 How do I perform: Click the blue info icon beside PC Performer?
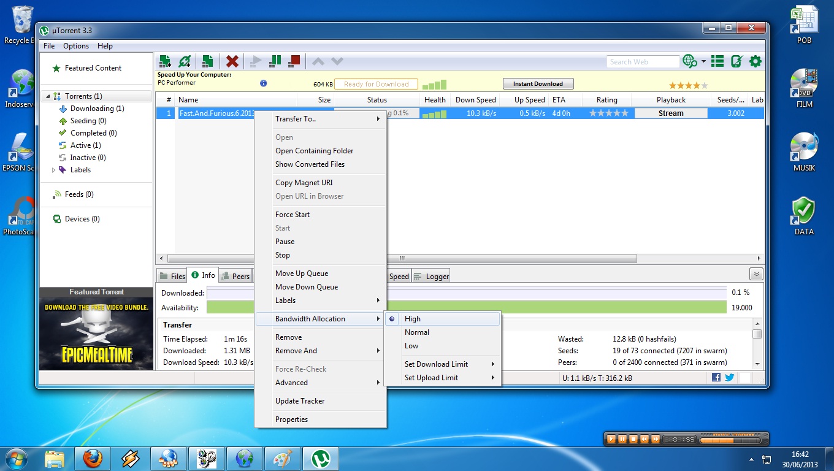point(264,83)
